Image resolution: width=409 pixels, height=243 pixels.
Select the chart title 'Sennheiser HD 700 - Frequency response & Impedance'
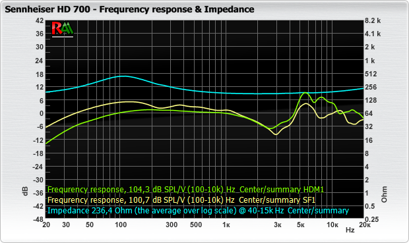click(x=129, y=9)
